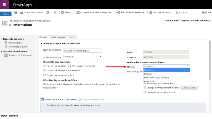Choose Organisation in the Étendue list
This screenshot has height=119, width=212.
(x=166, y=81)
